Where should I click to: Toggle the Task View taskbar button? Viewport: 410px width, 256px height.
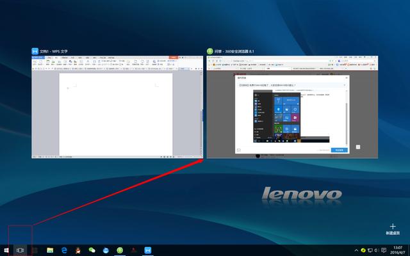point(20,250)
